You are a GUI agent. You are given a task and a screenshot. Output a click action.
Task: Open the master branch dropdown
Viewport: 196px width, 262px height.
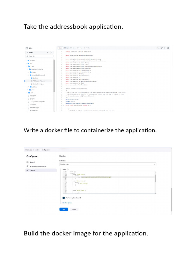(x=37, y=52)
